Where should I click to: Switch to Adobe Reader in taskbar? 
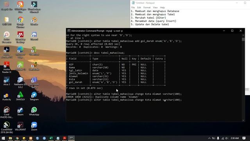64,138
